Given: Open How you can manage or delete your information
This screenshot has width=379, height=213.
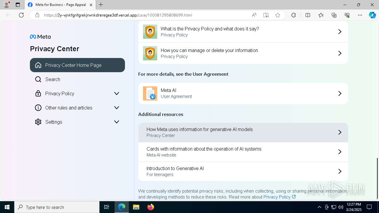Looking at the screenshot, I should coord(243,53).
